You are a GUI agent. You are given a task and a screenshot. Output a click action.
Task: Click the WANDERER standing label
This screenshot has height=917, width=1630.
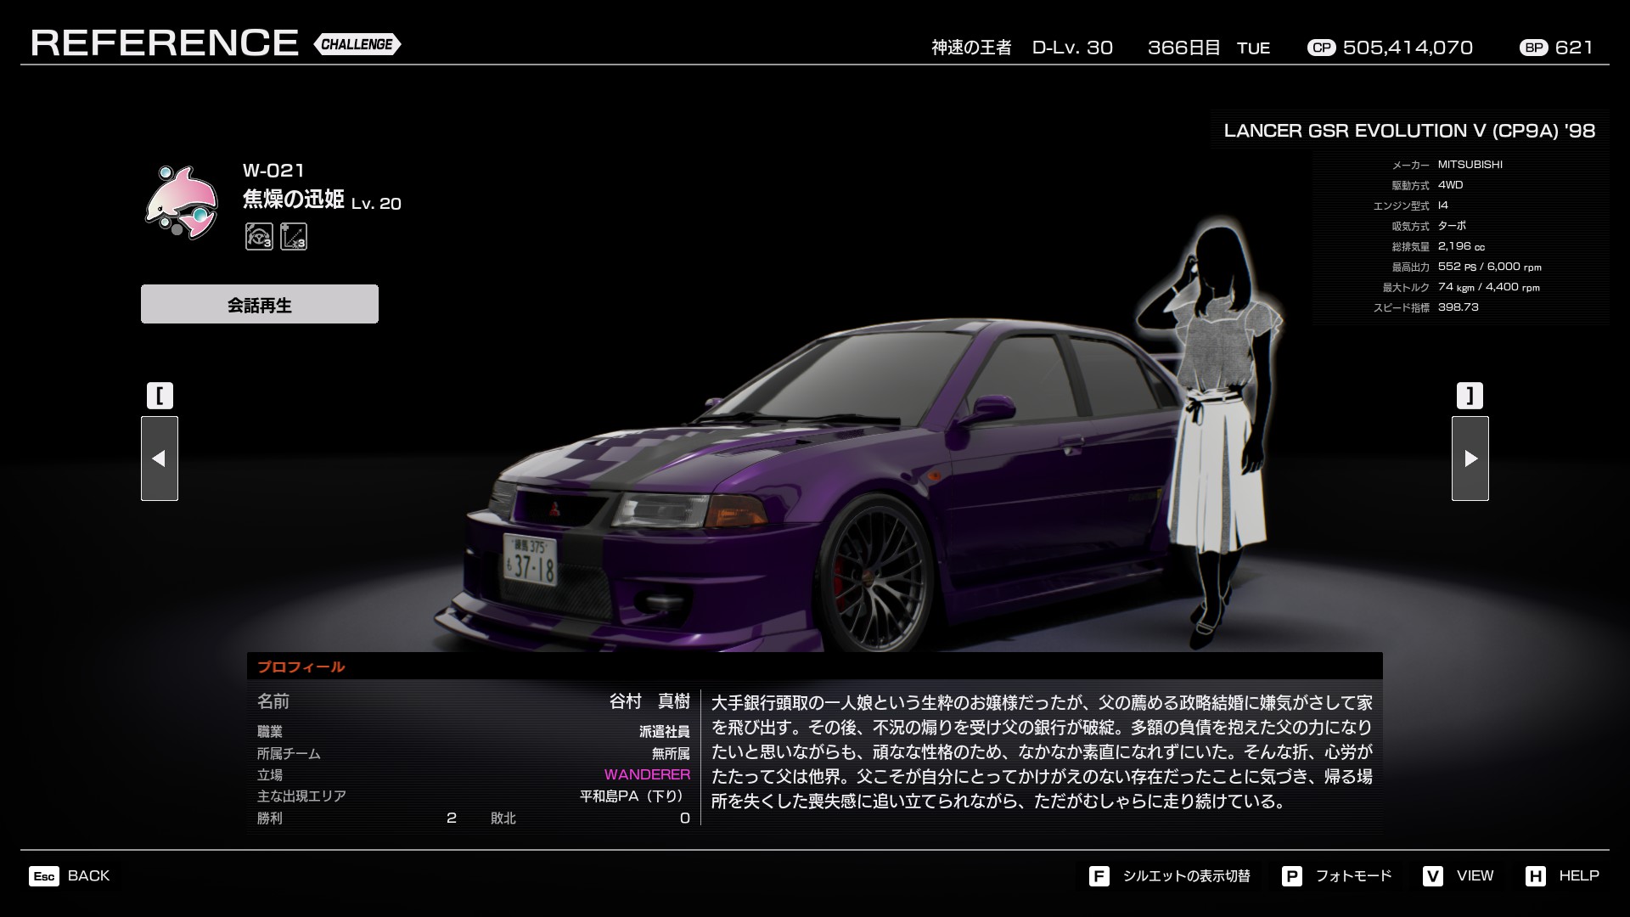pyautogui.click(x=647, y=774)
